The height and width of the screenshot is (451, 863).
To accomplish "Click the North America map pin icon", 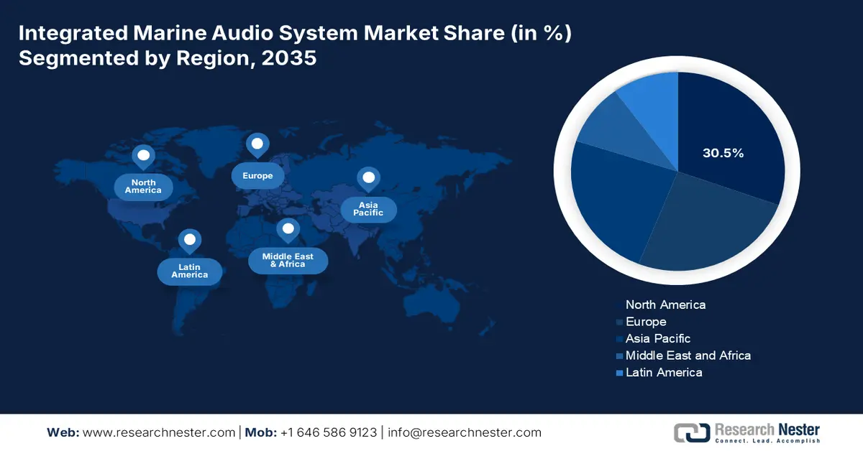I will 143,156.
